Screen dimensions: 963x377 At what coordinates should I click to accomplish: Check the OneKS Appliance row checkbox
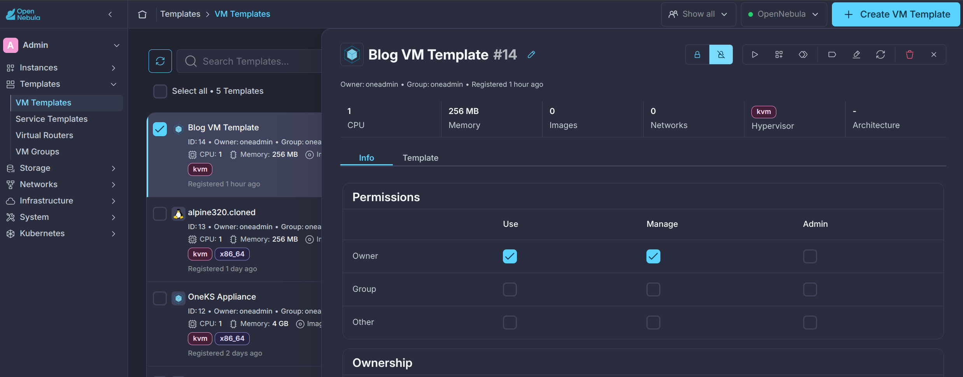pyautogui.click(x=160, y=298)
